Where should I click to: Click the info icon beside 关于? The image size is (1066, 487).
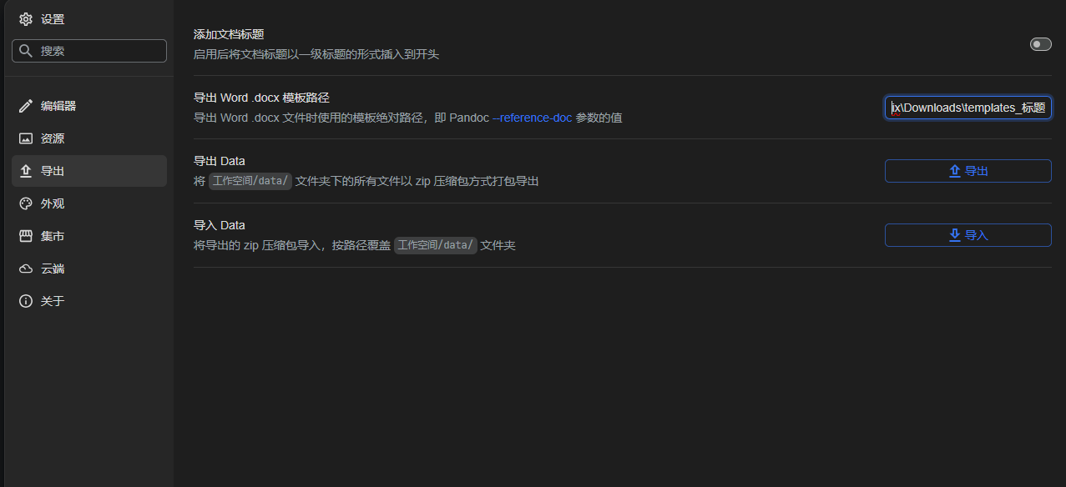[x=26, y=300]
